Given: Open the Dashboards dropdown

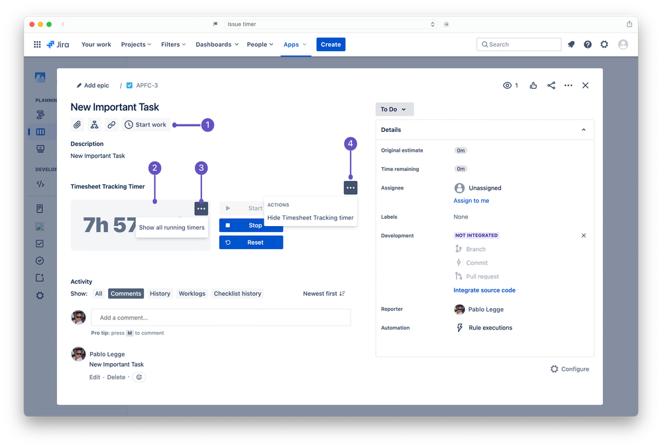Looking at the screenshot, I should coord(217,44).
